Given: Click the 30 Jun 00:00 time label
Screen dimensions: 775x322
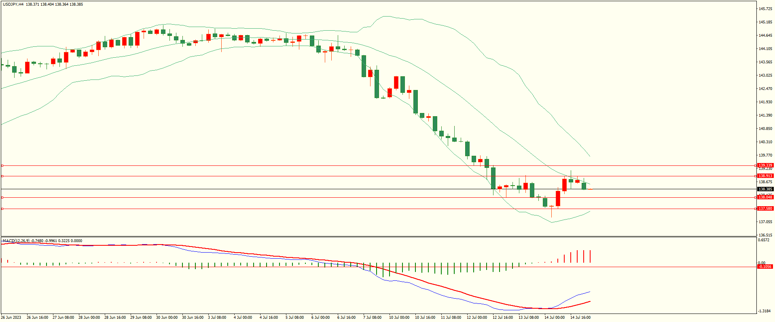Looking at the screenshot, I should (x=167, y=318).
